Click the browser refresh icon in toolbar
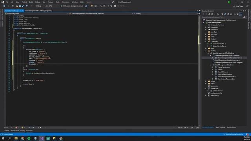The width and height of the screenshot is (251, 141). click(86, 6)
